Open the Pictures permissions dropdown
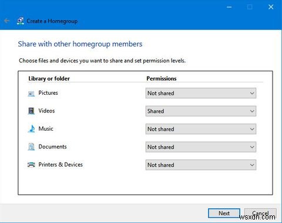The image size is (282, 223). tap(201, 93)
